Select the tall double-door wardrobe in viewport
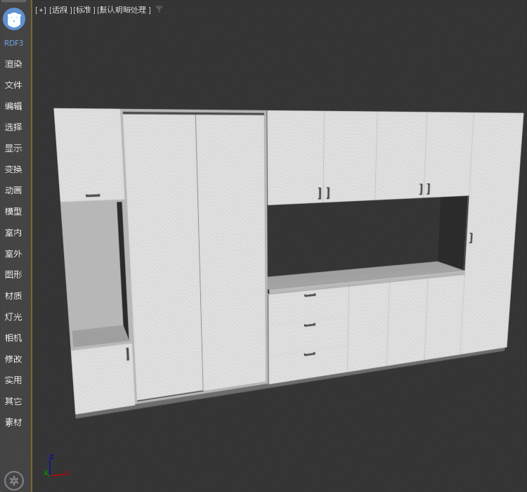 197,253
